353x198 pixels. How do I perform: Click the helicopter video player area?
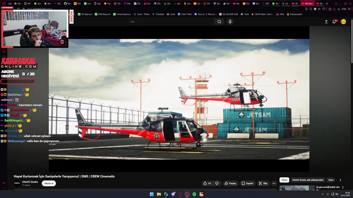click(x=179, y=99)
